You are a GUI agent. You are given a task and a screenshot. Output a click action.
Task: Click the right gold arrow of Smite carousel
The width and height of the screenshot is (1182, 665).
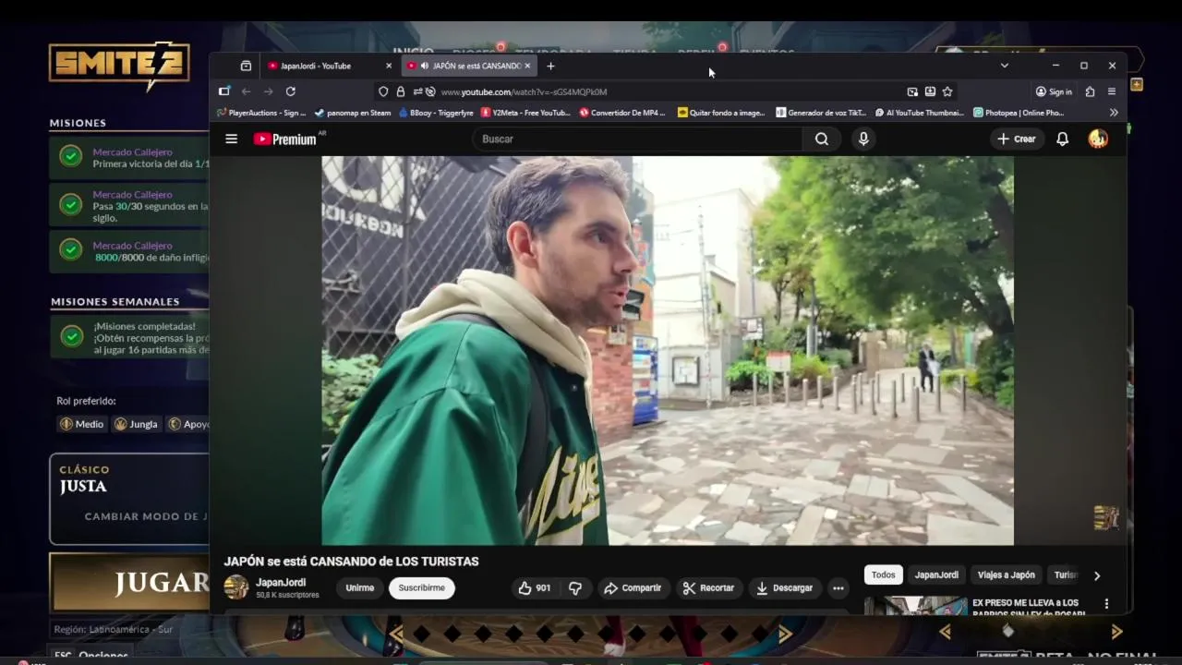[x=785, y=634]
